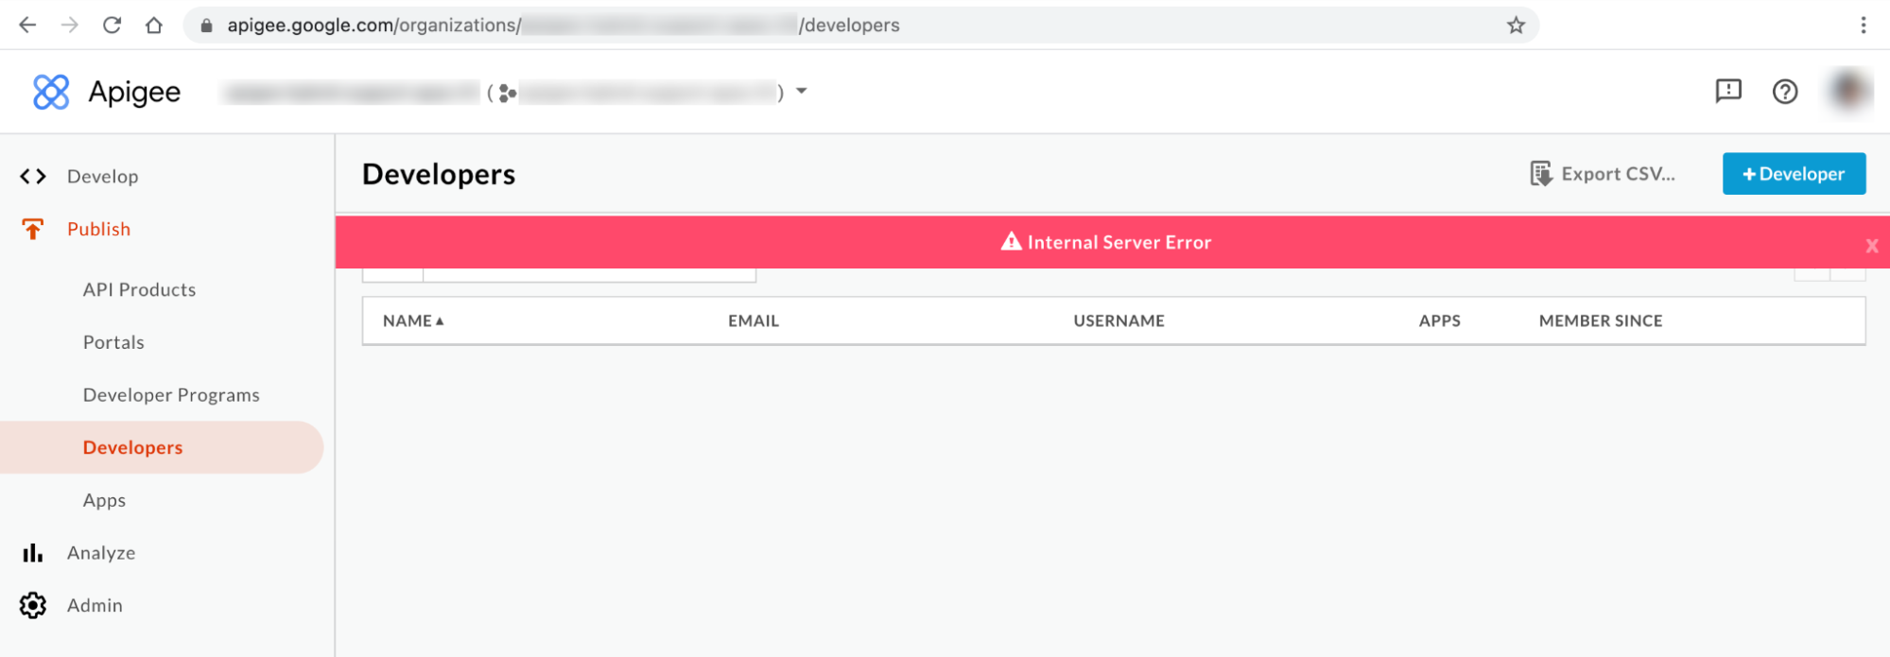The width and height of the screenshot is (1890, 657).
Task: Select API Products in sidebar
Action: (139, 290)
